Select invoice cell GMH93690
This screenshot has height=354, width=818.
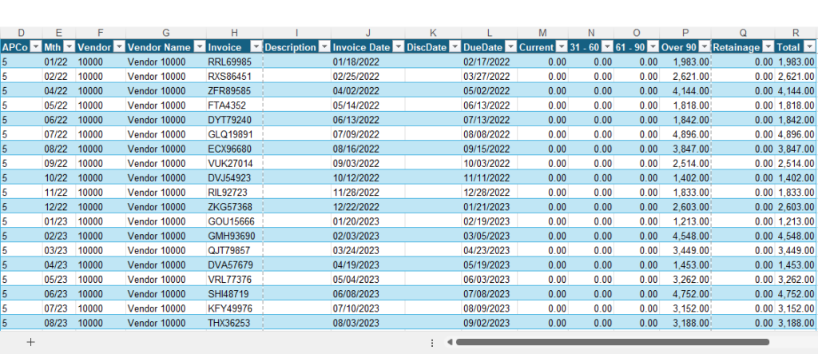tap(234, 236)
